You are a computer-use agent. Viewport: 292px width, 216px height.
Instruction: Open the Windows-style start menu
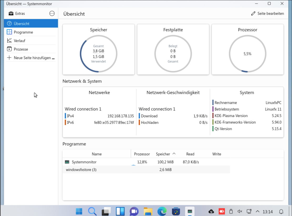(79, 211)
